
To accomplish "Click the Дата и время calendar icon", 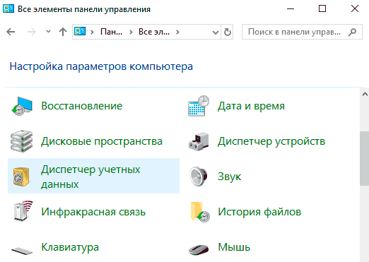I will click(x=199, y=106).
